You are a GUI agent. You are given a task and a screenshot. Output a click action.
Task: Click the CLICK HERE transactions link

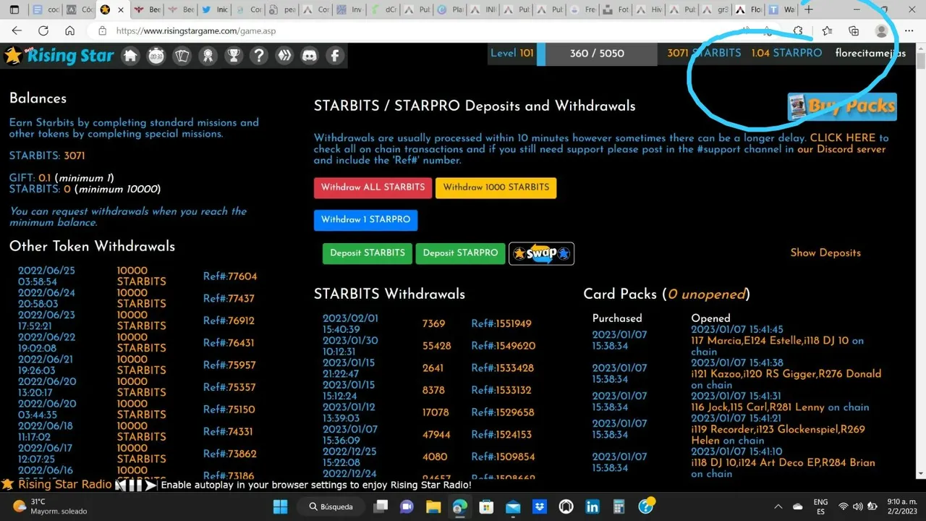(842, 137)
